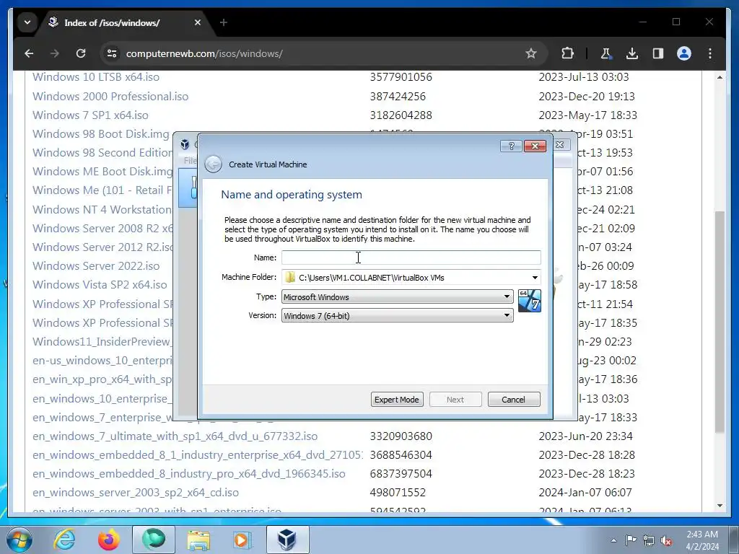This screenshot has width=739, height=554.
Task: Open Chrome profile avatar
Action: [x=684, y=53]
